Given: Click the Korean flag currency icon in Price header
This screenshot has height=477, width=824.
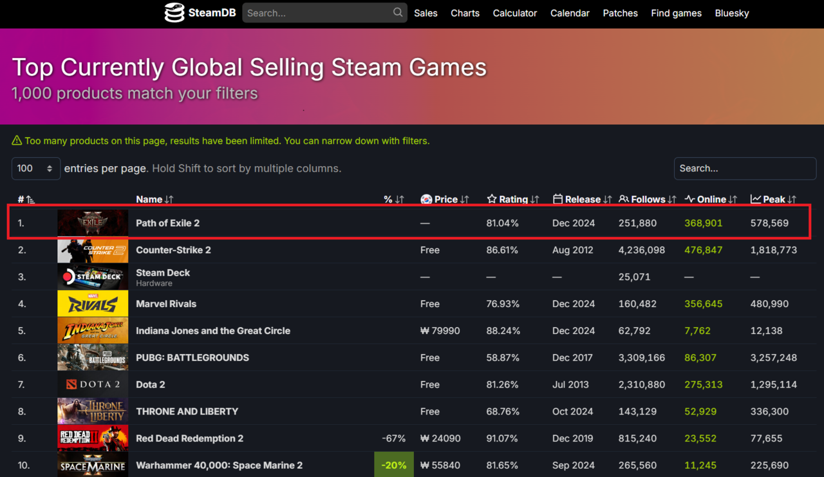Looking at the screenshot, I should pos(426,200).
